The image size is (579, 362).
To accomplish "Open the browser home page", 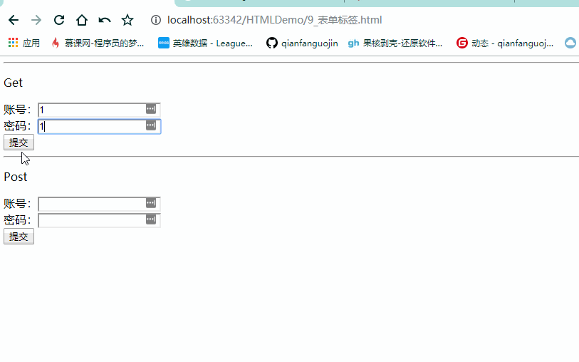I will pos(82,20).
